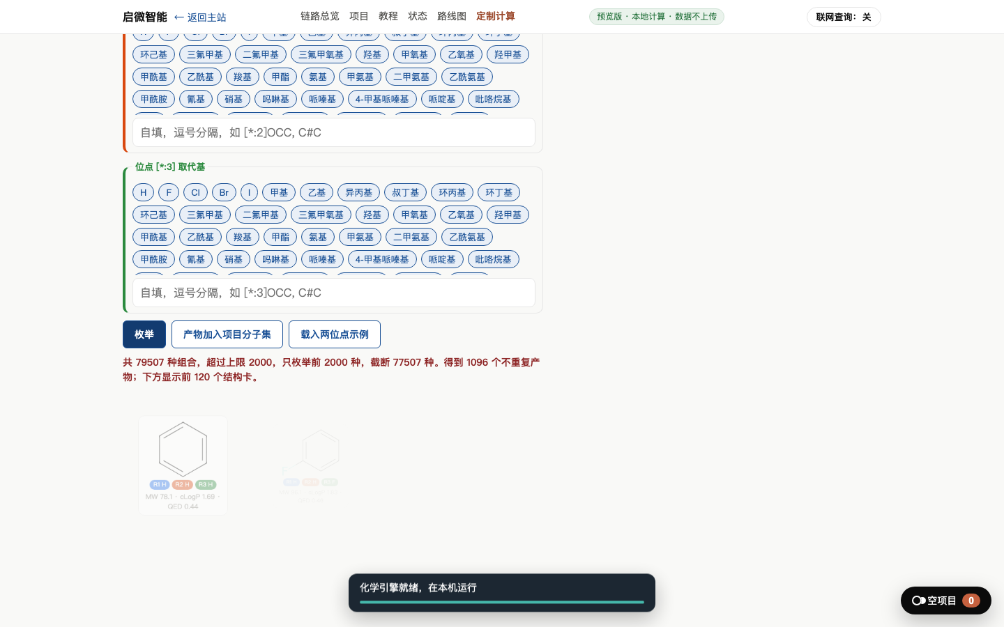The width and height of the screenshot is (1004, 627).
Task: Focus the [*:3] custom substituent input
Action: [334, 293]
